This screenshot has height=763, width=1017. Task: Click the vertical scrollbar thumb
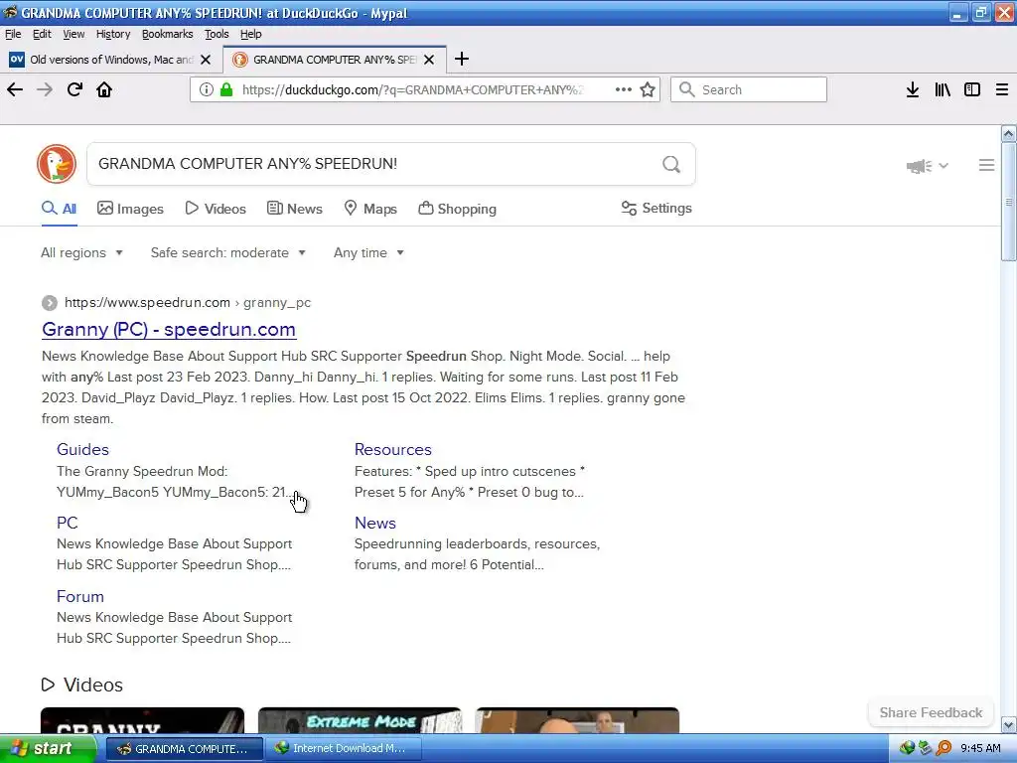pyautogui.click(x=1009, y=201)
